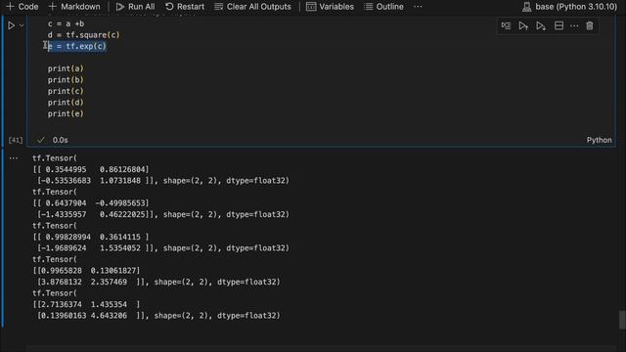Click output value -1.4335957
626x352 pixels.
(x=64, y=215)
